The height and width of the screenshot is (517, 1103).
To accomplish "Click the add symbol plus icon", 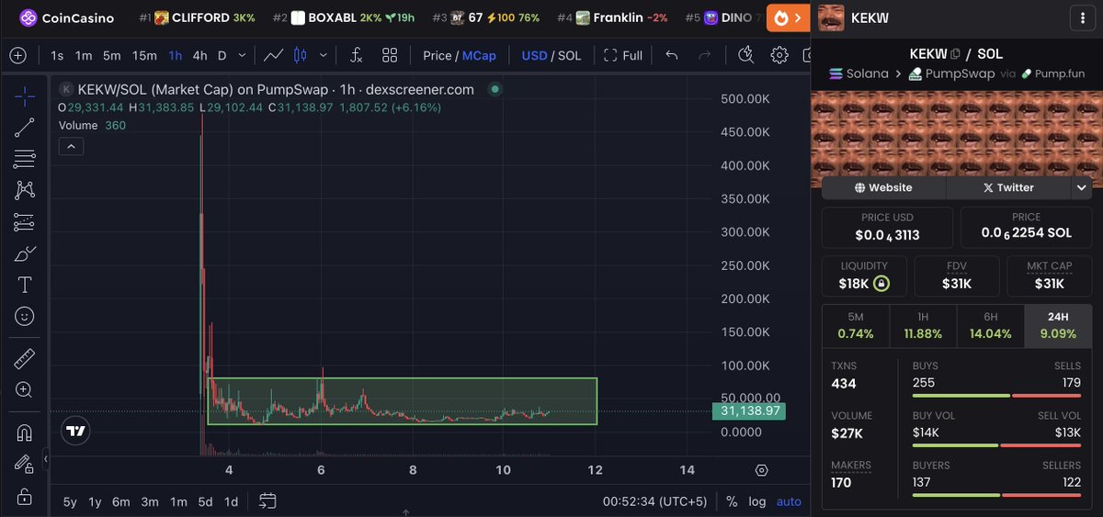I will (x=17, y=55).
